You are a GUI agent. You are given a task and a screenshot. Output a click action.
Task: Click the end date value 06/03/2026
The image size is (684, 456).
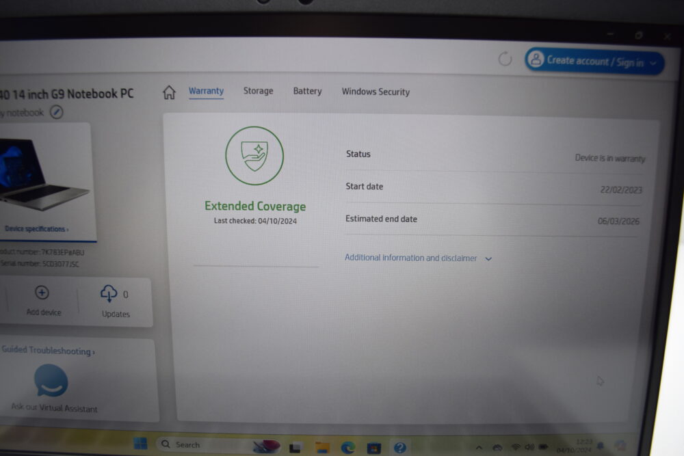pos(618,221)
